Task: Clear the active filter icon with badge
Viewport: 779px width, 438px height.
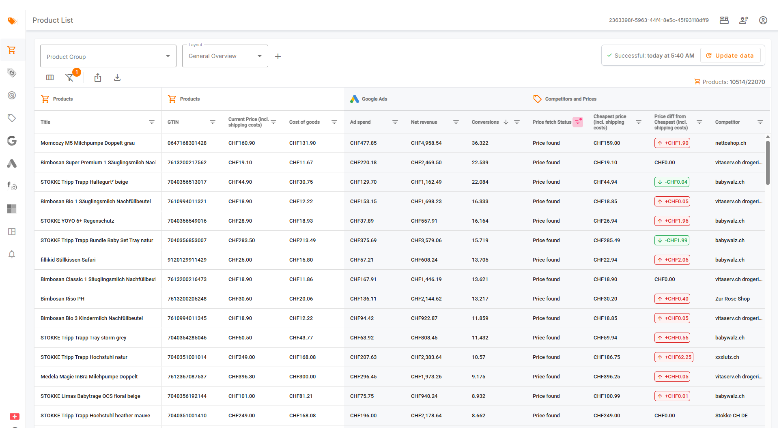Action: coord(70,77)
